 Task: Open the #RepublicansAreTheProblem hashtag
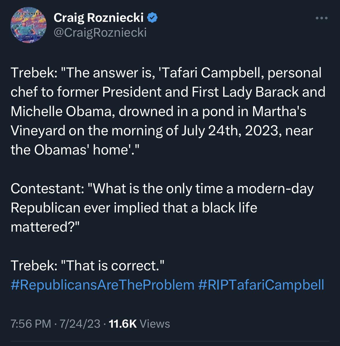103,285
